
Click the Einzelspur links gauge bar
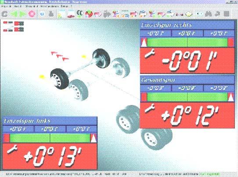50,138
